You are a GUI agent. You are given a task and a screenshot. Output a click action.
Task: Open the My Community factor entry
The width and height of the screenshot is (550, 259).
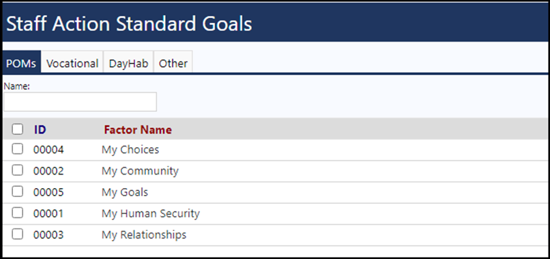[141, 171]
